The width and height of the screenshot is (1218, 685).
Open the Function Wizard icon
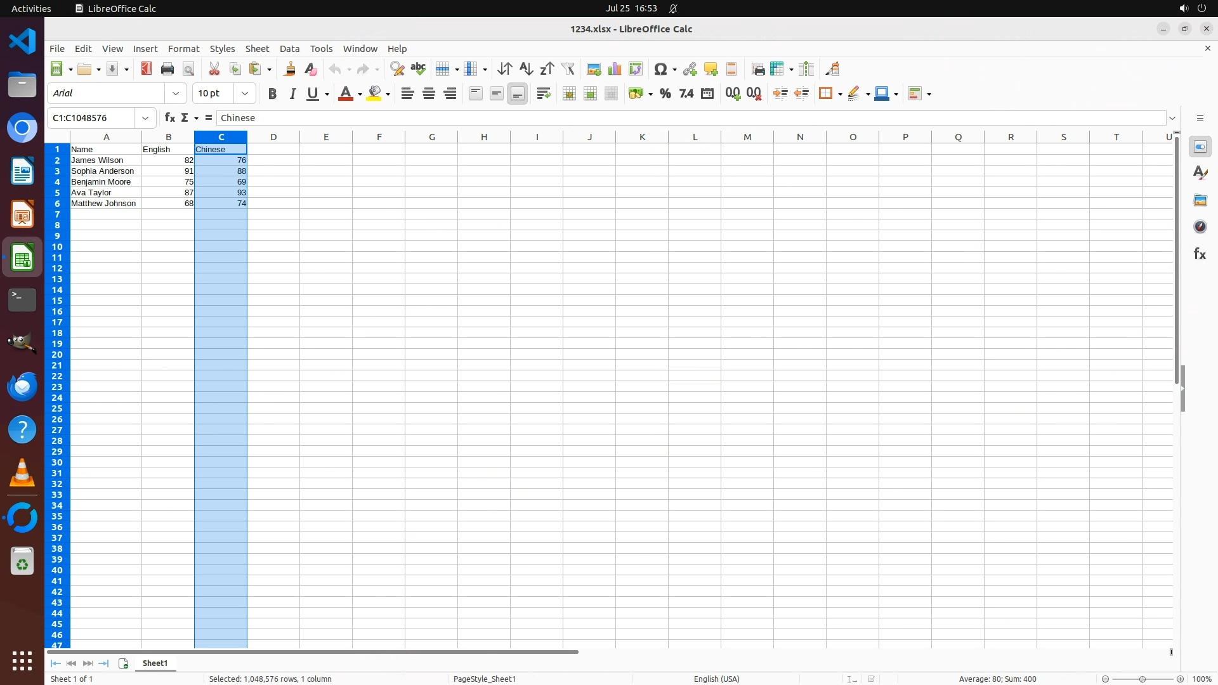(169, 118)
